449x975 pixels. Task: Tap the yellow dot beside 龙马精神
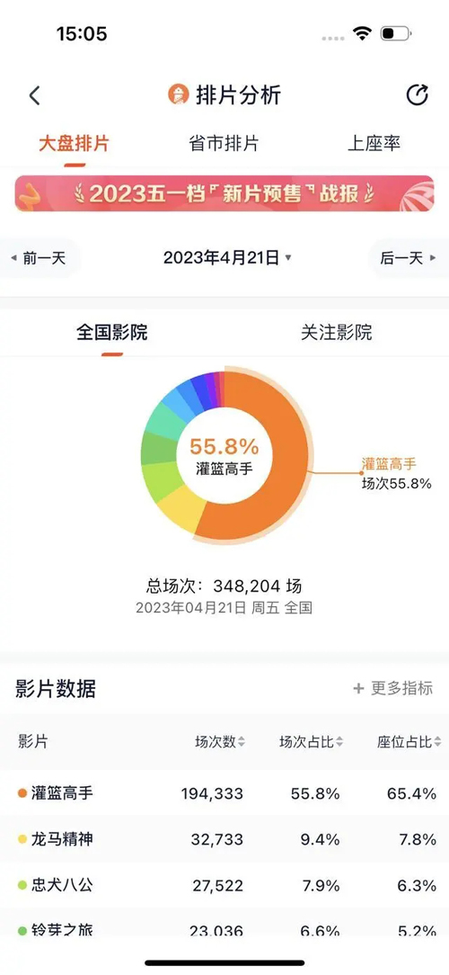22,839
